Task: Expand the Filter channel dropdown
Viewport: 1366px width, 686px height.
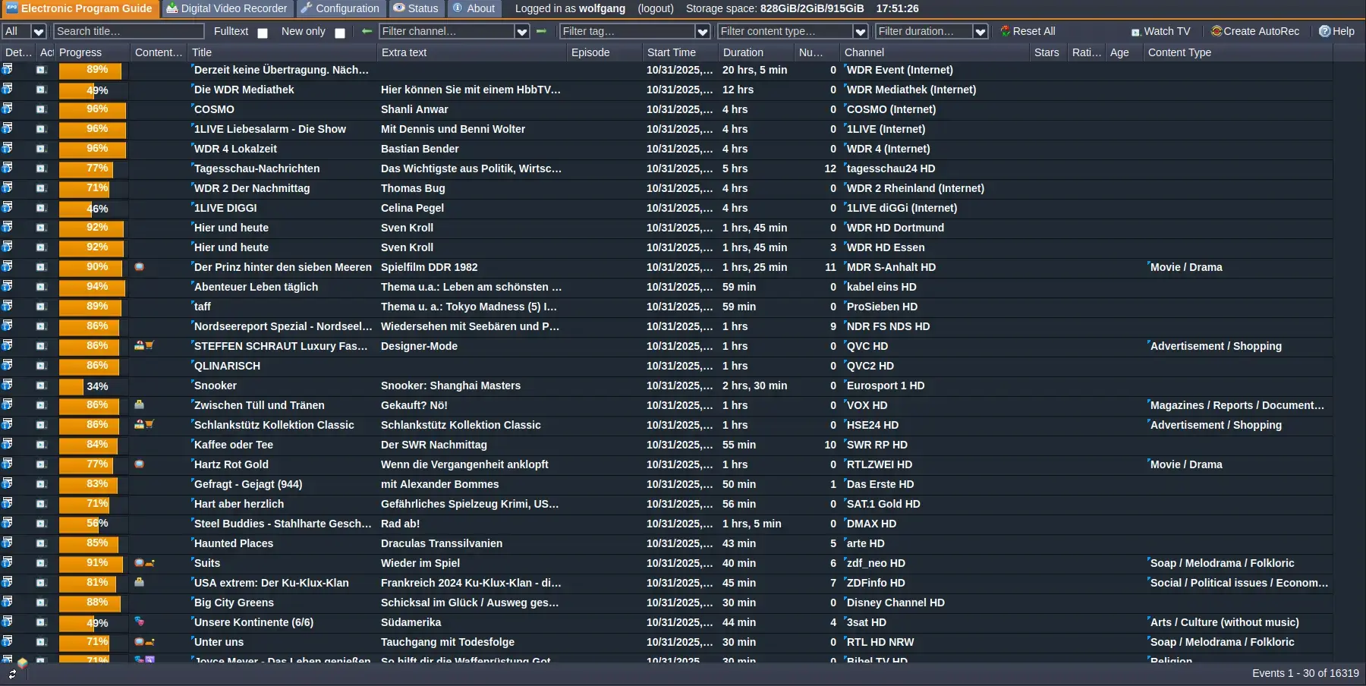Action: pyautogui.click(x=521, y=32)
